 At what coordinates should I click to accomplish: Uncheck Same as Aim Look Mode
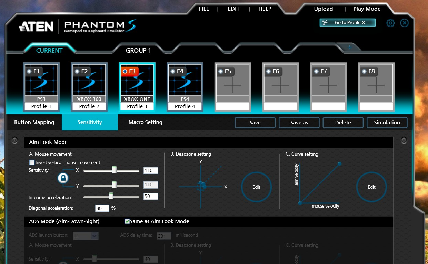pyautogui.click(x=127, y=221)
